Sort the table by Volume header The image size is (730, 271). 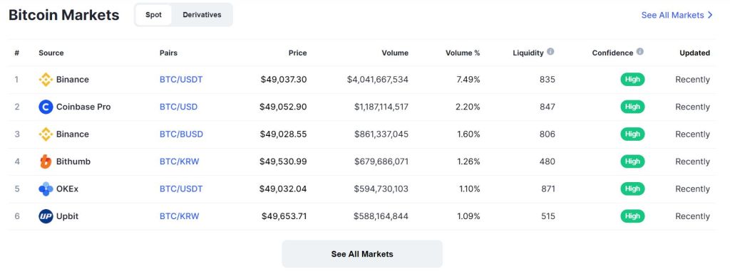coord(395,53)
